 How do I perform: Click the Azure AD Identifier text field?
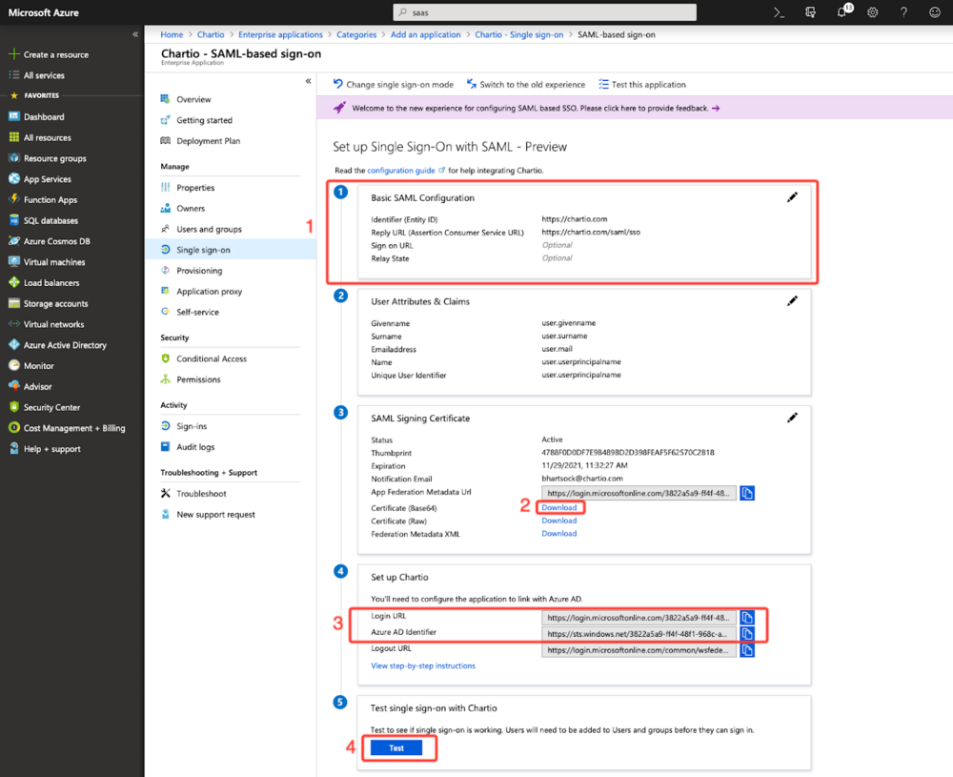point(639,634)
